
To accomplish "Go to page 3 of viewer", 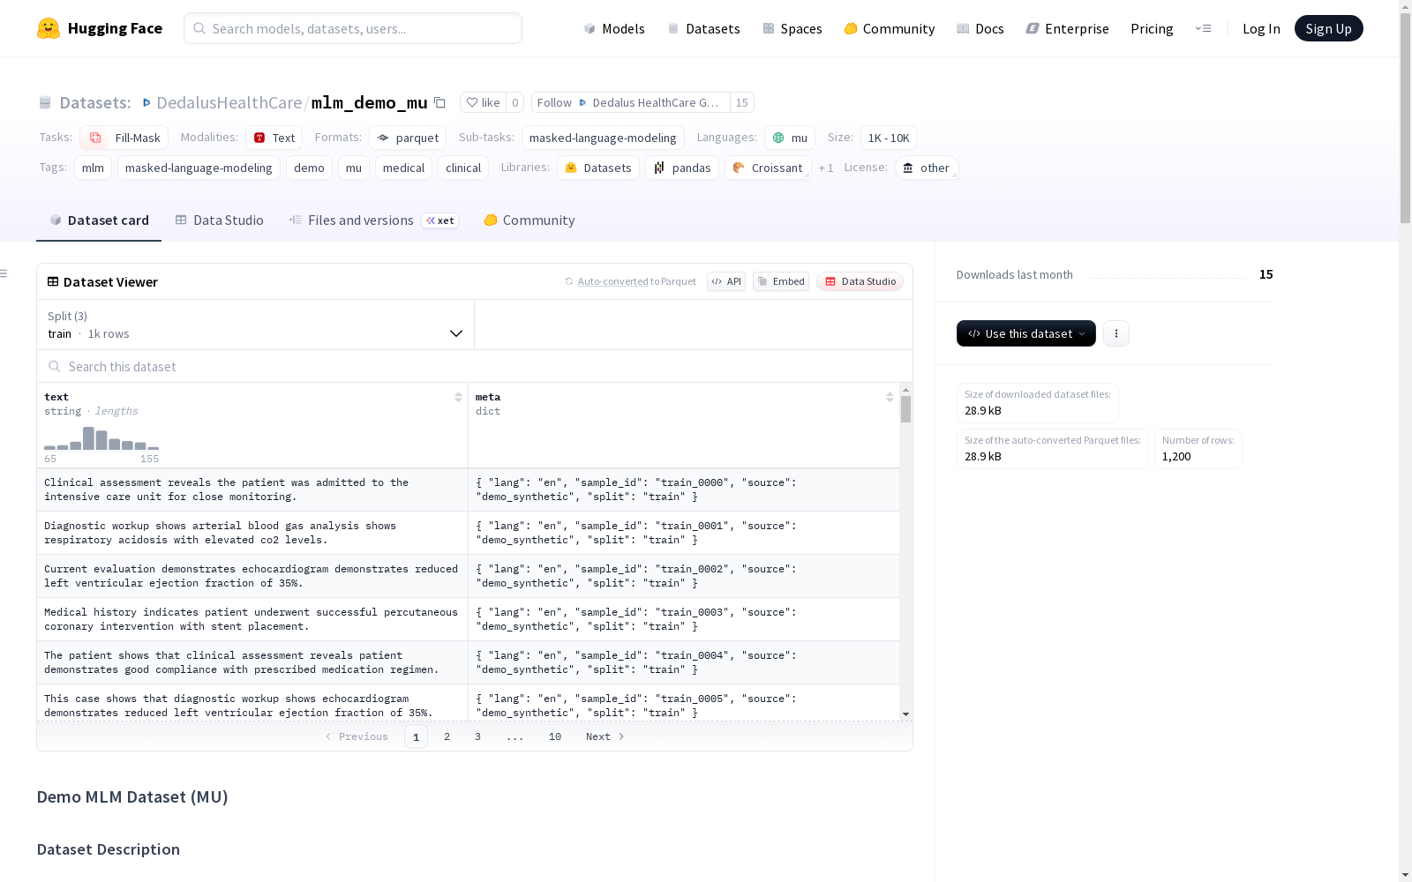I will point(478,736).
